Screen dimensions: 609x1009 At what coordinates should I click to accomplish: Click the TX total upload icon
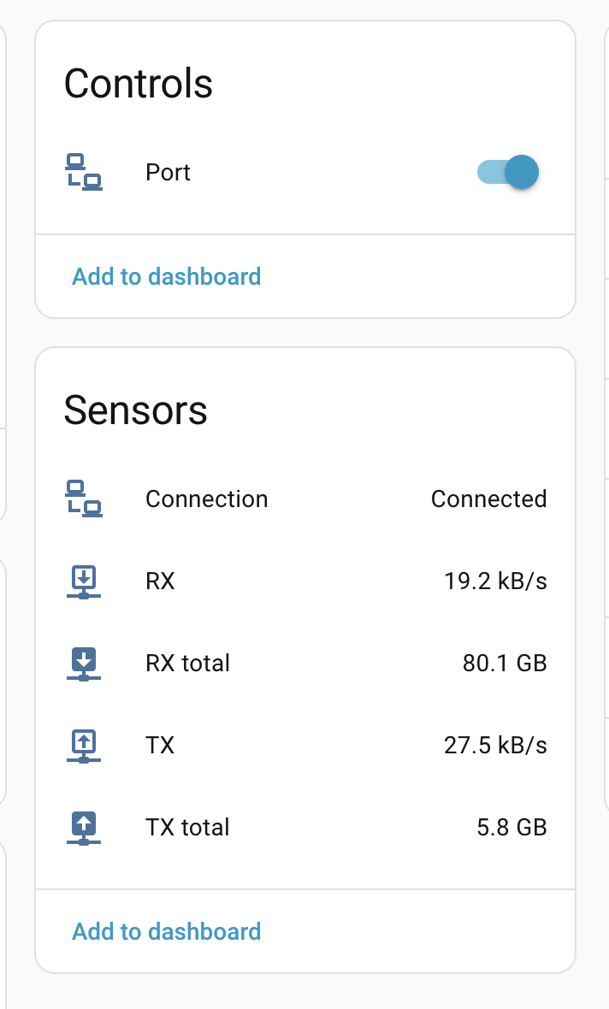(84, 828)
